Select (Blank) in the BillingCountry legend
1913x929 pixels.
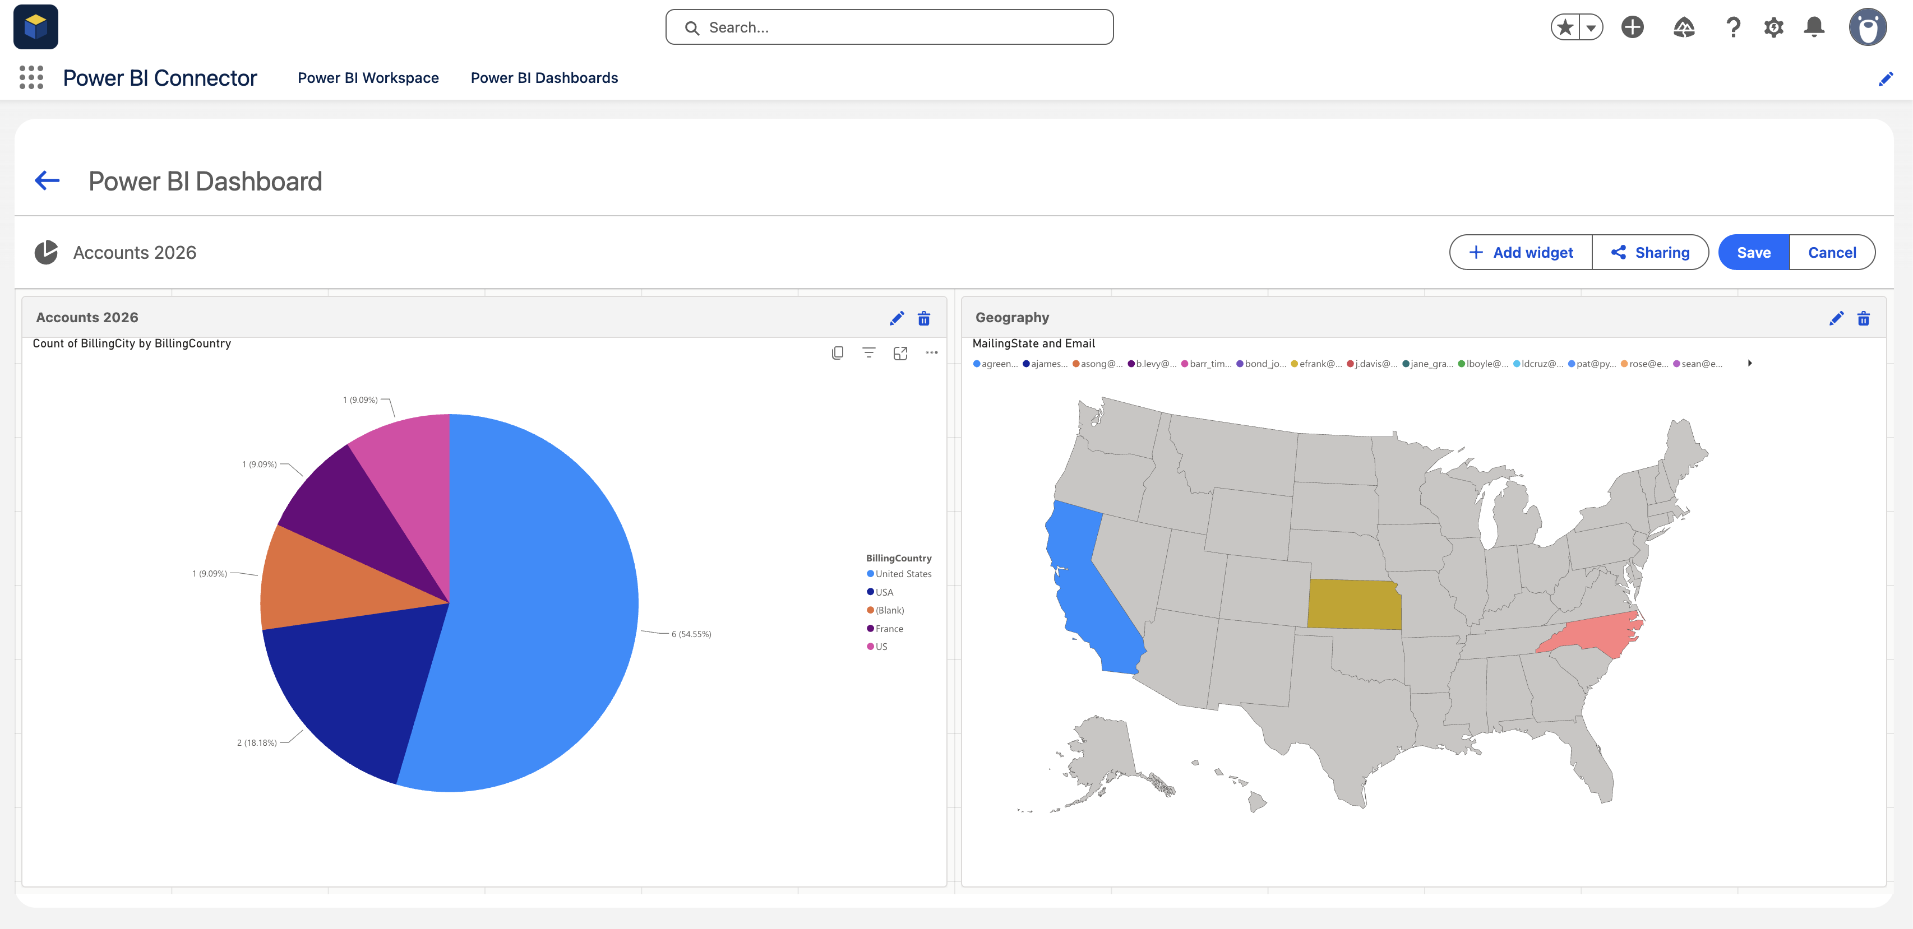coord(885,611)
